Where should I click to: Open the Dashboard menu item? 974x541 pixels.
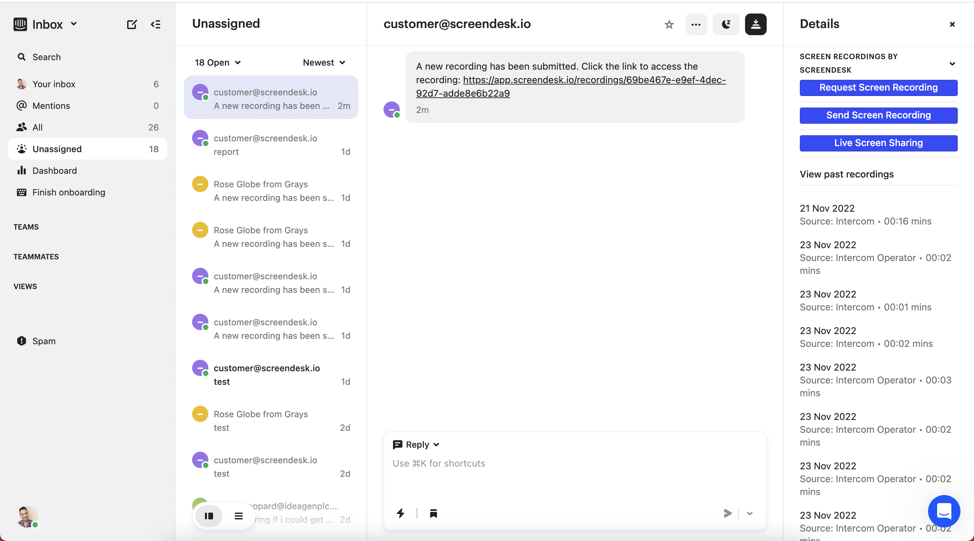click(x=54, y=170)
